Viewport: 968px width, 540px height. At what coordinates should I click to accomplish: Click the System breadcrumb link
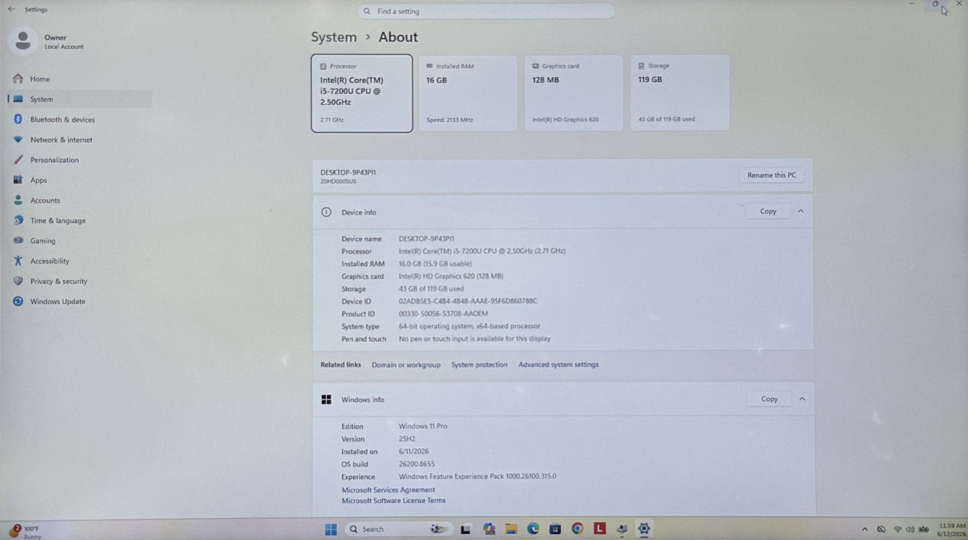[334, 37]
